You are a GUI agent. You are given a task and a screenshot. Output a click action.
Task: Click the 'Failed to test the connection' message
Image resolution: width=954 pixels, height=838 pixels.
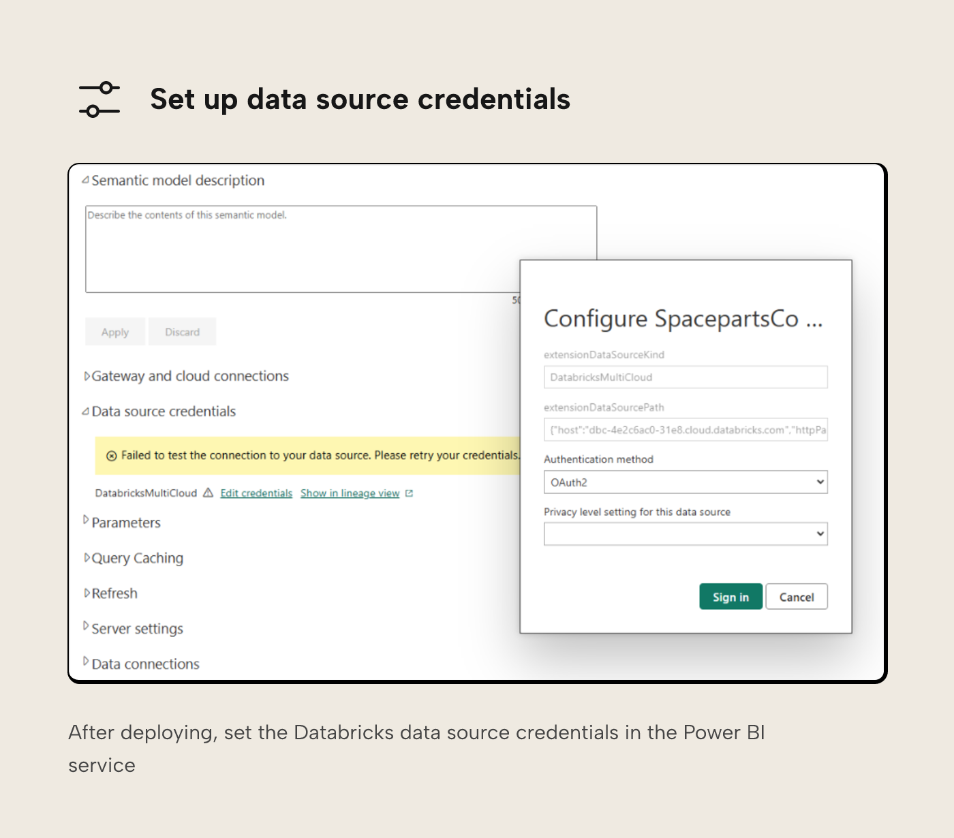(320, 455)
